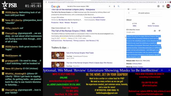The image size is (171, 96).
Task: Play the Classic Epic Film Review thumbnail
Action: [58, 65]
